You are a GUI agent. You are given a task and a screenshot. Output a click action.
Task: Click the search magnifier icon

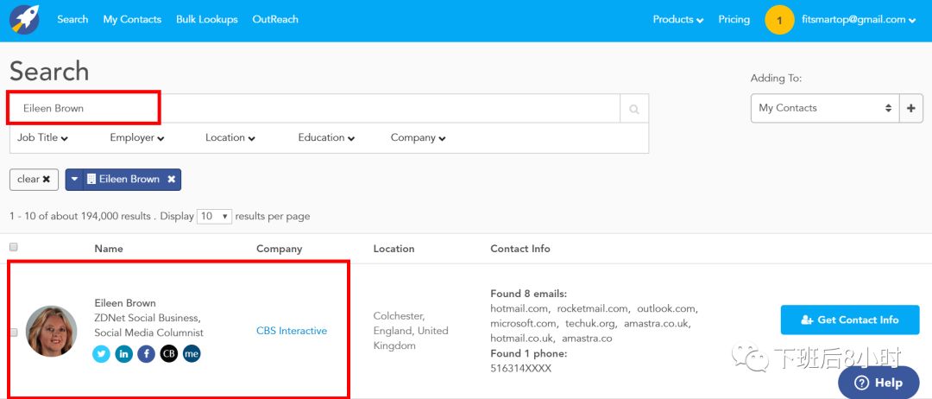click(x=633, y=109)
